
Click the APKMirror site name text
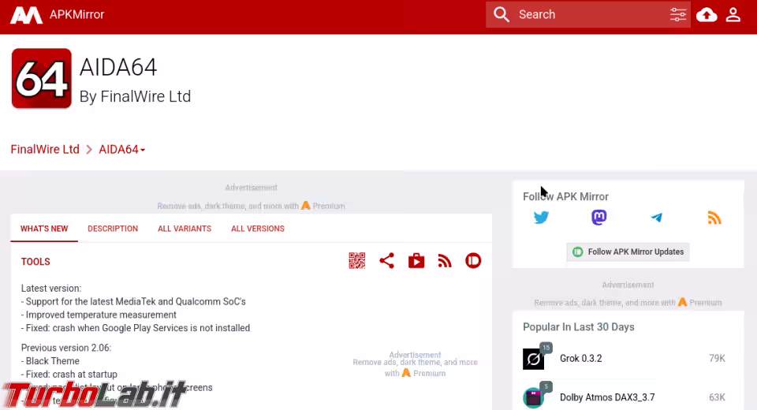pyautogui.click(x=76, y=14)
